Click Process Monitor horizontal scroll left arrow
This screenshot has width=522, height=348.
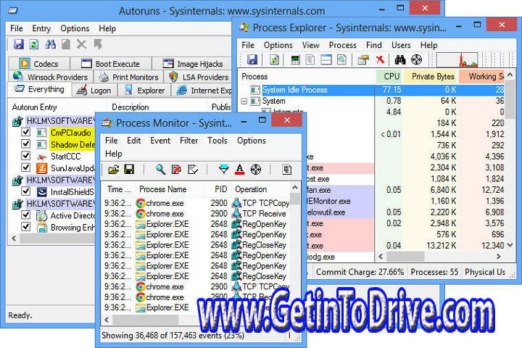[x=107, y=320]
